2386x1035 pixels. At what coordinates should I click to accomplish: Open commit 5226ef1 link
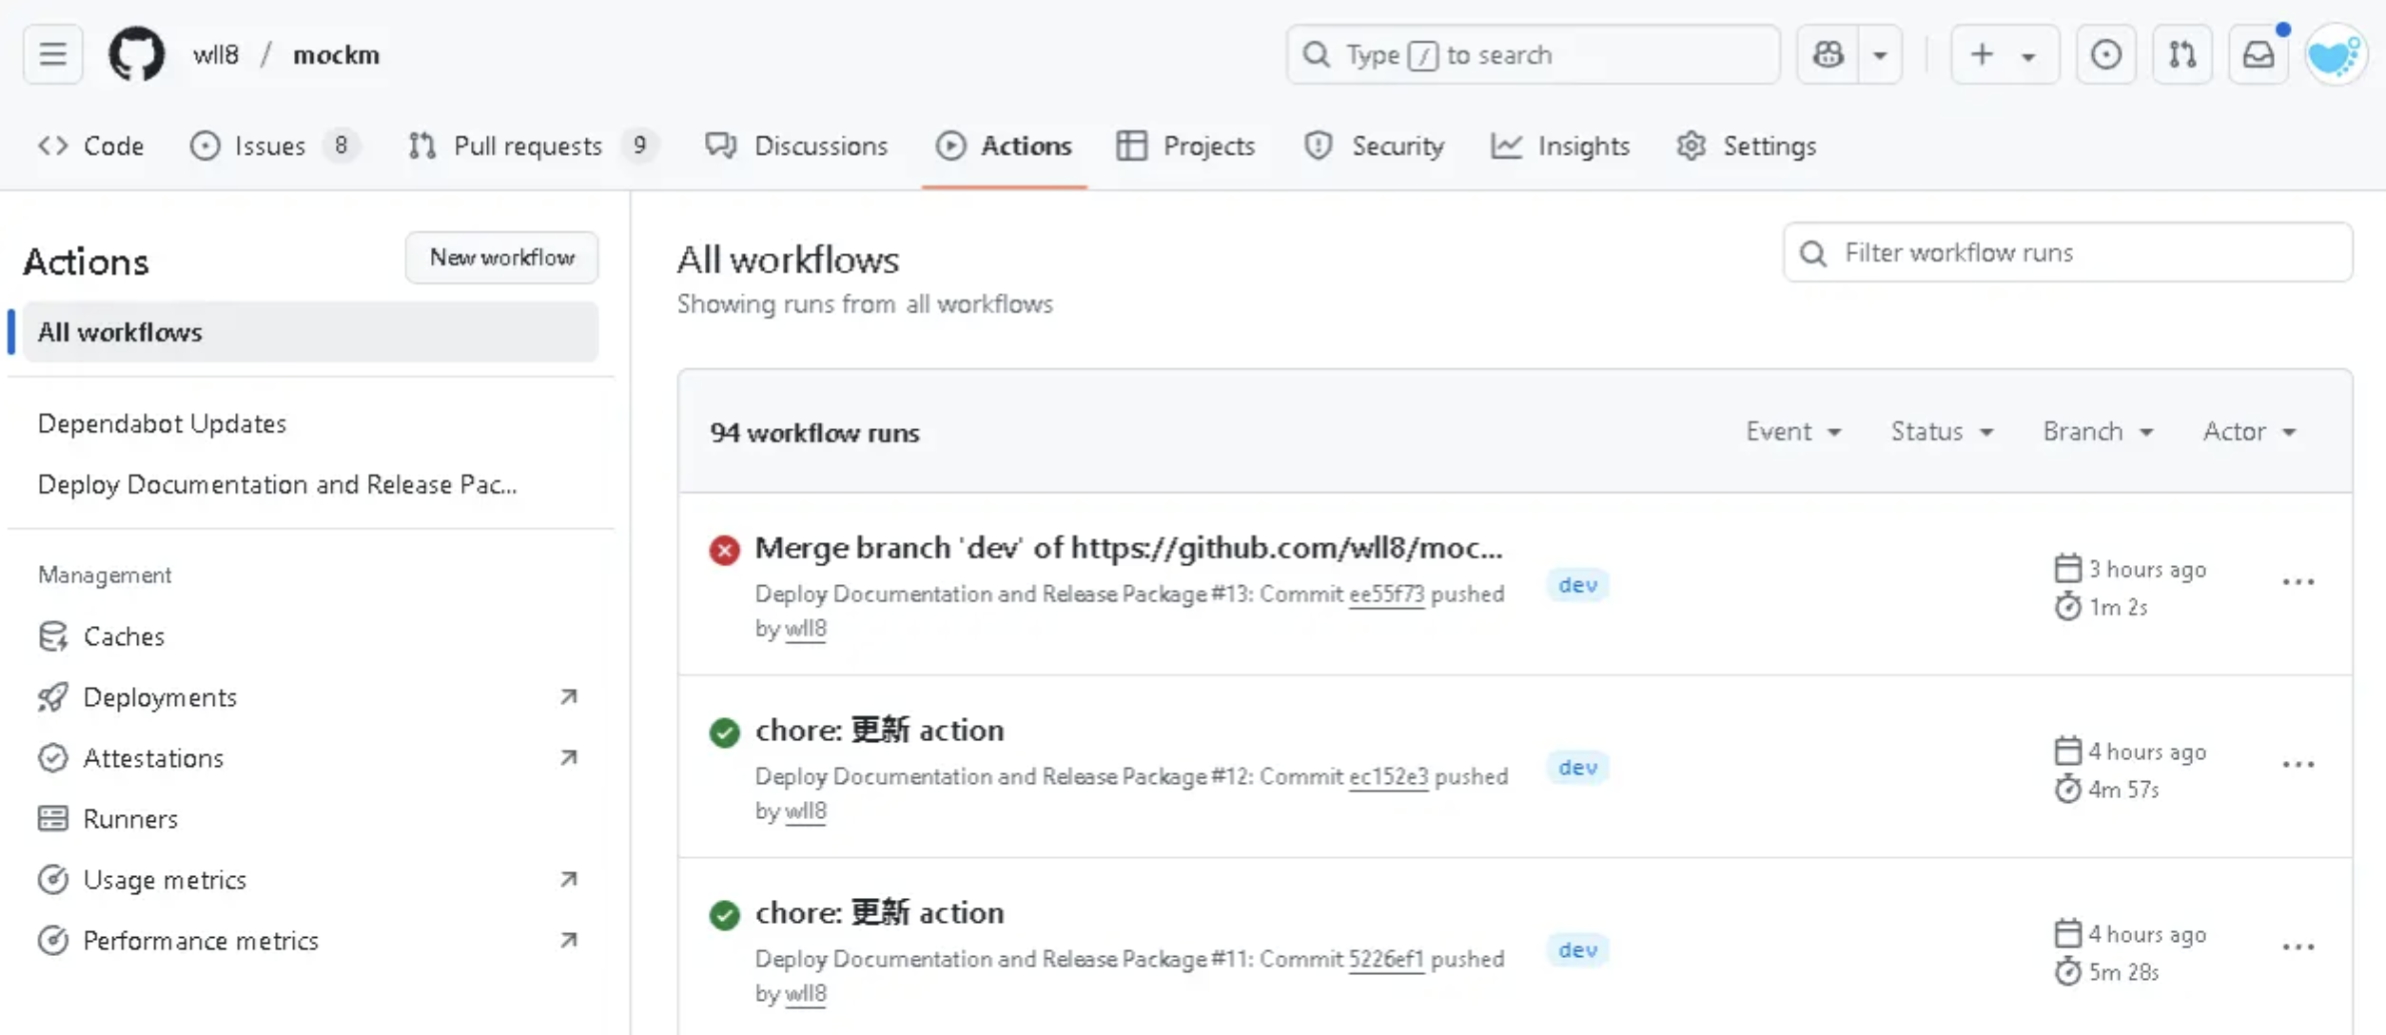click(x=1386, y=960)
